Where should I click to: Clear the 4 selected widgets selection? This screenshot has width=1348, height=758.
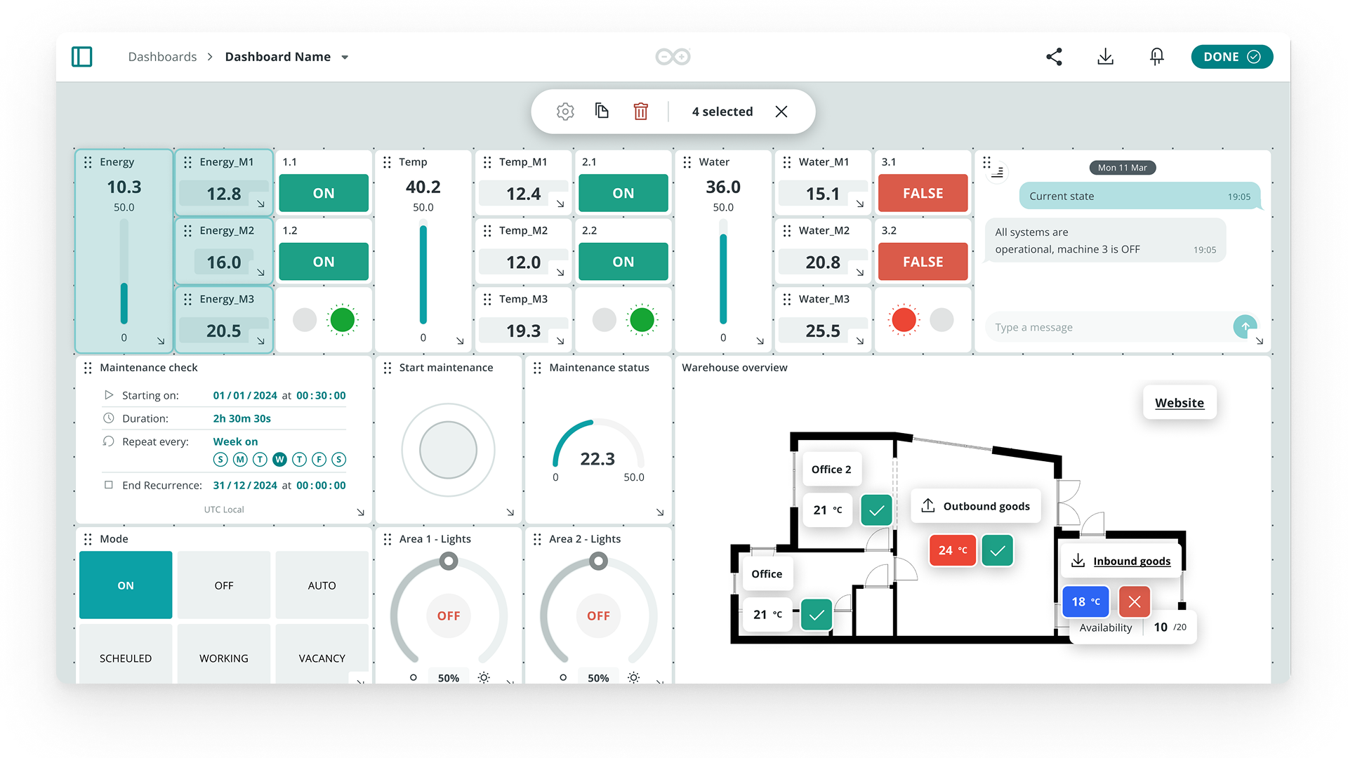pyautogui.click(x=781, y=112)
